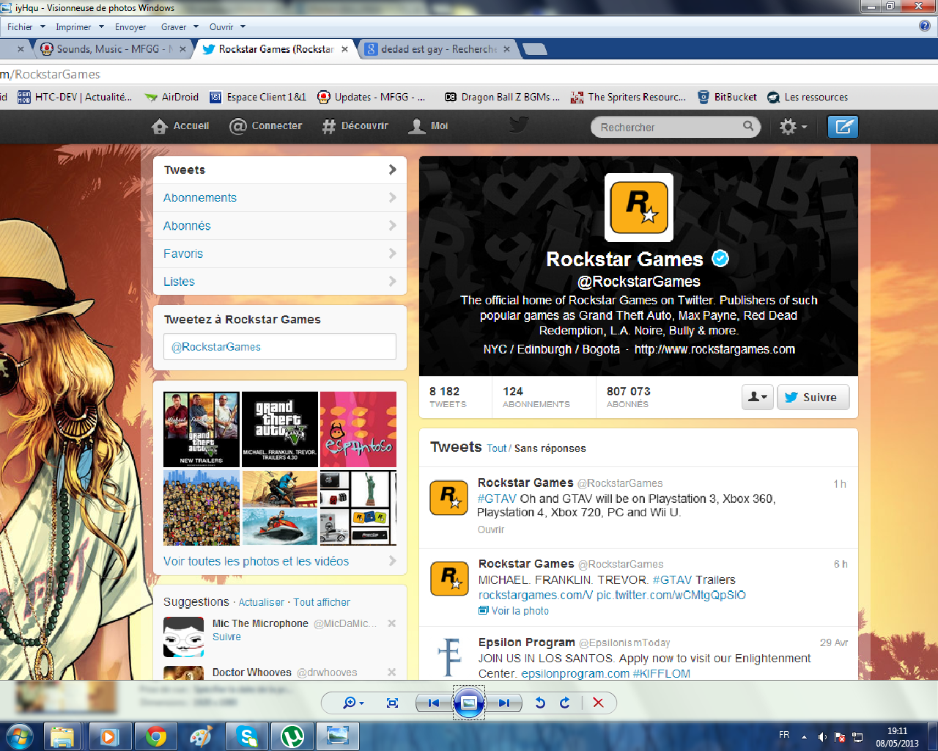The width and height of the screenshot is (938, 751).
Task: Click the #GTAV hashtag in first tweet
Action: click(x=497, y=499)
